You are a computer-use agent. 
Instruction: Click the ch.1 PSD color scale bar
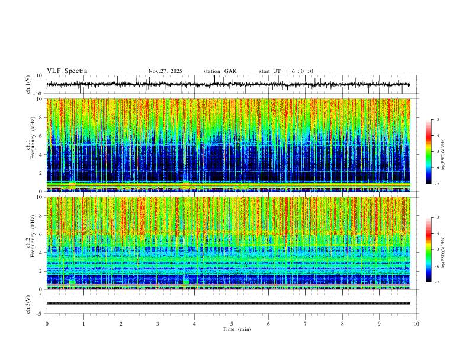[429, 152]
